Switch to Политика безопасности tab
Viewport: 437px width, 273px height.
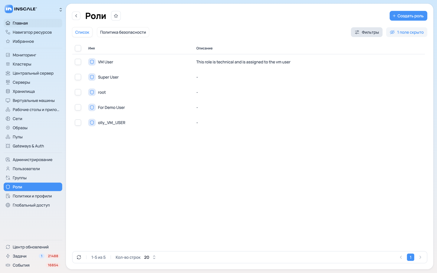pyautogui.click(x=123, y=32)
